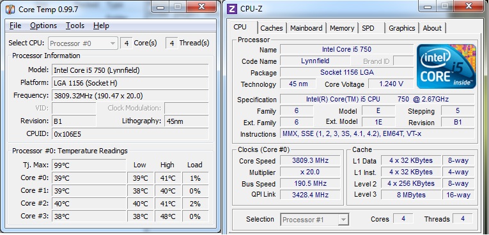The width and height of the screenshot is (489, 235).
Task: Click the Level 3 associativity '16-way'
Action: pyautogui.click(x=458, y=195)
